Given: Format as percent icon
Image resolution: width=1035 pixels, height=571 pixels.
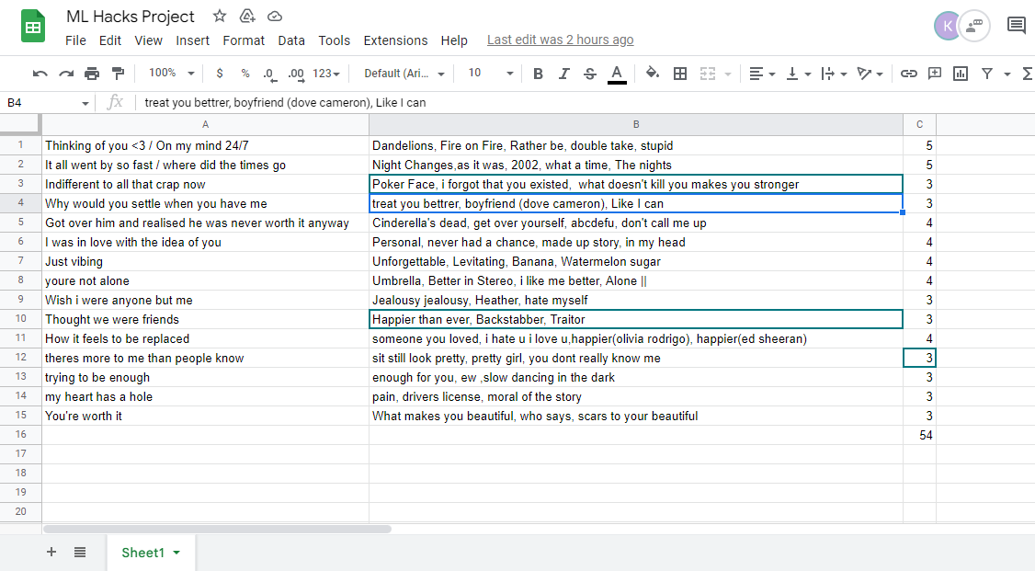Looking at the screenshot, I should point(245,74).
